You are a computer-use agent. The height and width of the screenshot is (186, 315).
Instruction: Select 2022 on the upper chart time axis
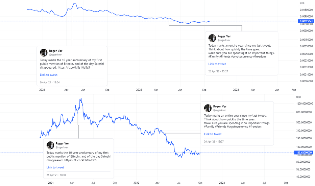tap(139, 90)
